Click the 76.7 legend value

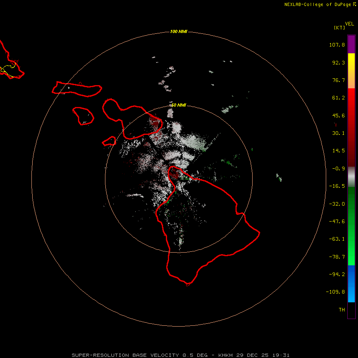[339, 80]
